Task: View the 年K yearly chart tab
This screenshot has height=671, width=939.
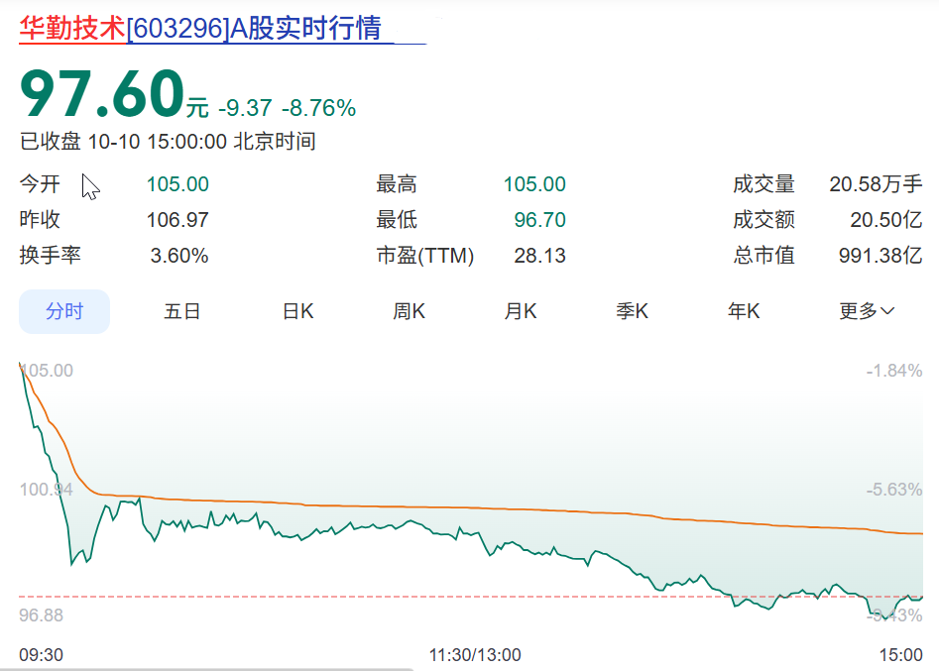Action: point(744,311)
